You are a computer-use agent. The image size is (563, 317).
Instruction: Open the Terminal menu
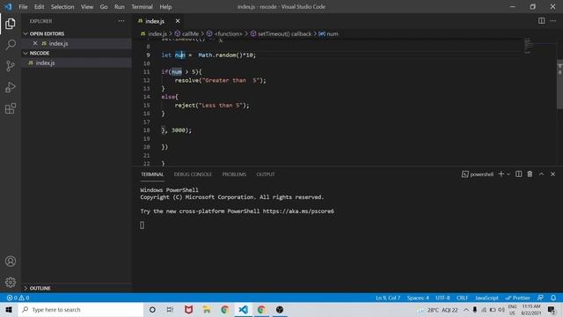tap(142, 7)
